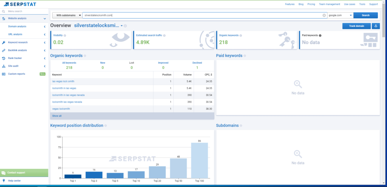Click the Top 100 bar in chart
This screenshot has width=387, height=187.
[x=200, y=160]
